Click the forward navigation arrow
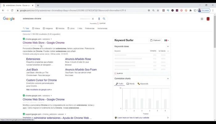This screenshot has height=124, width=216. (x=8, y=10)
